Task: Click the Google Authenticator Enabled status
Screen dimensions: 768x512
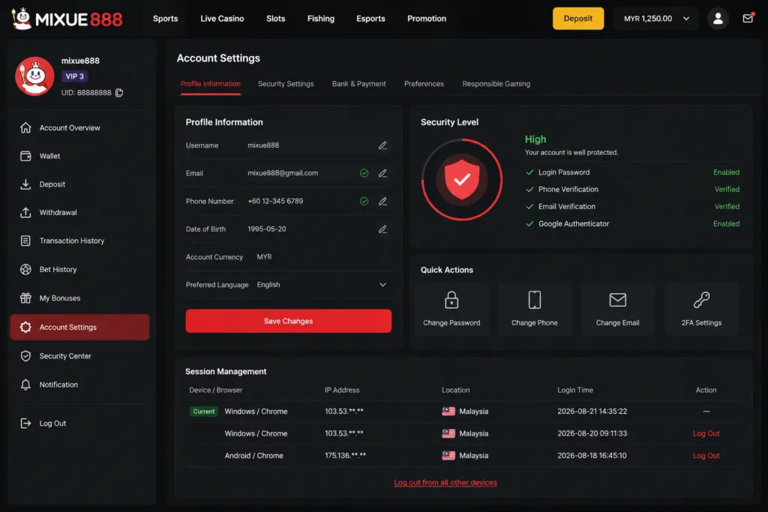Action: pyautogui.click(x=726, y=223)
